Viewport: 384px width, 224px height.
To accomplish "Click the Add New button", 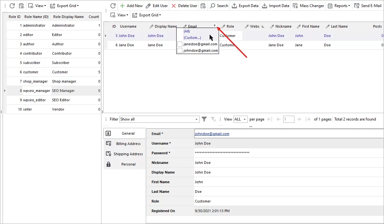I will 131,5.
